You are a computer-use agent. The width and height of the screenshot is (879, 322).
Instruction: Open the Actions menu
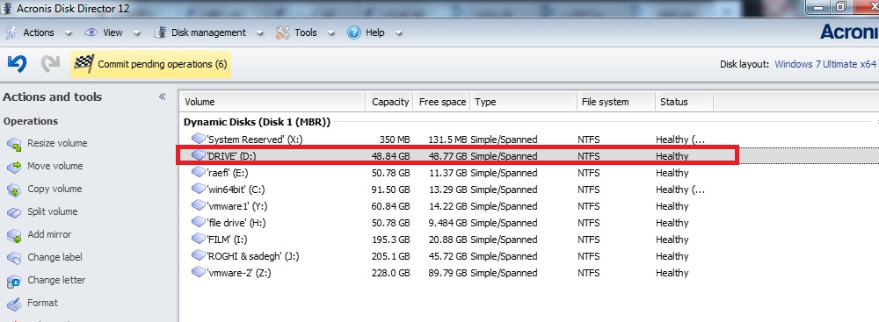point(38,32)
